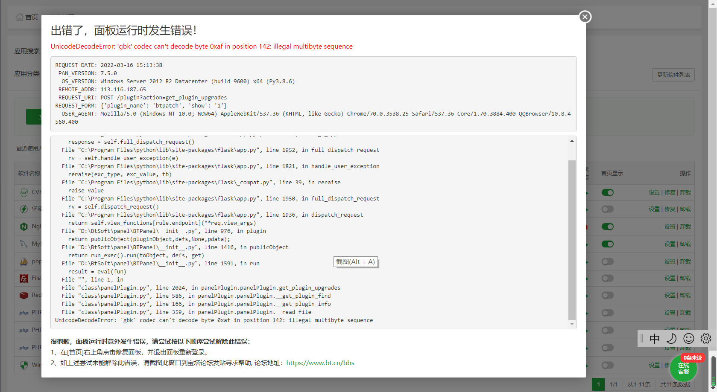The image size is (717, 392).
Task: Click 卸载 in the Nginx row
Action: point(685,226)
